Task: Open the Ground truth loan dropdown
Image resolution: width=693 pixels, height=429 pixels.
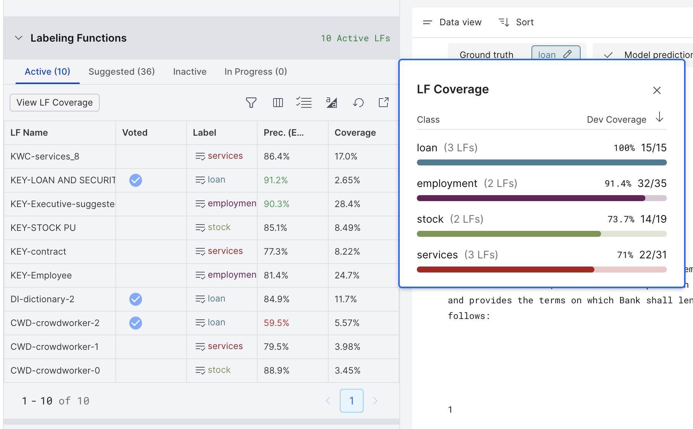Action: coord(556,53)
